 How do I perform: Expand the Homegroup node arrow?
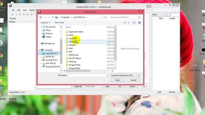point(40,43)
